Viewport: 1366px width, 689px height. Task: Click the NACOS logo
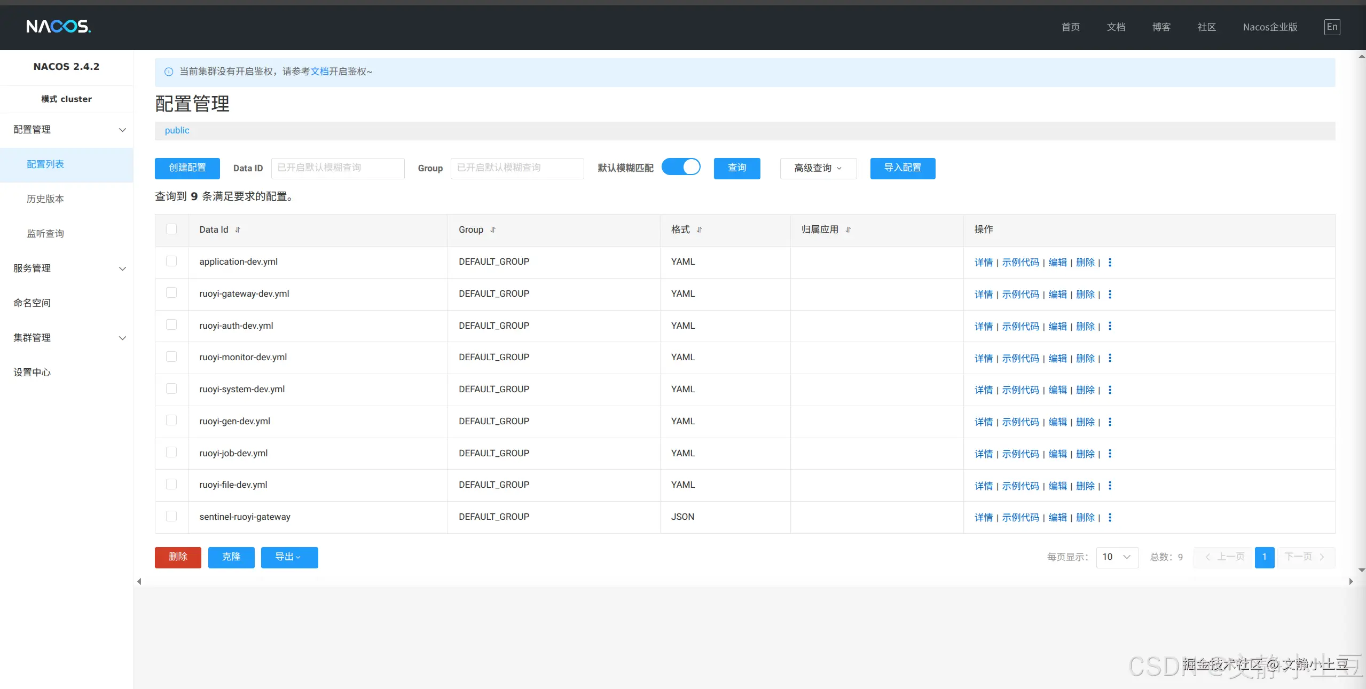click(58, 26)
